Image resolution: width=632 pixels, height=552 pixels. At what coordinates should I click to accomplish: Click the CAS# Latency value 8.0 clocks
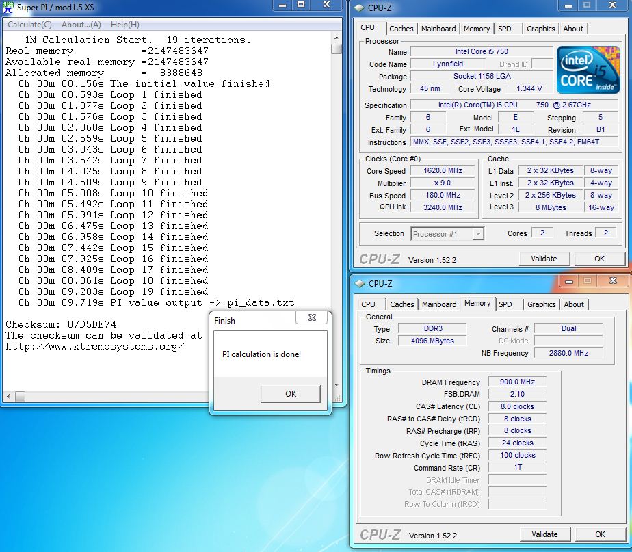pos(517,406)
